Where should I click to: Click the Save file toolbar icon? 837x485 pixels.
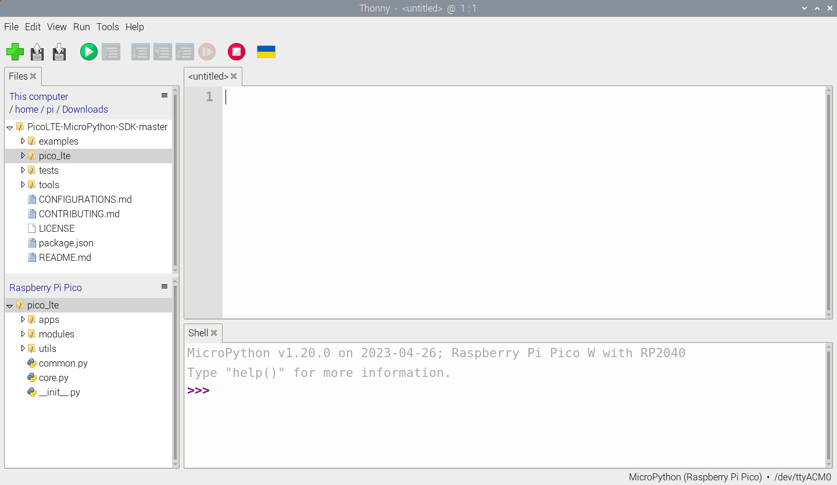59,52
